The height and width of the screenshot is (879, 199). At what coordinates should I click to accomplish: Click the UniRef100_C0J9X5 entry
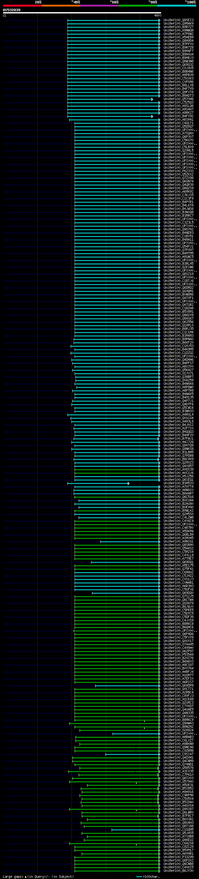pyautogui.click(x=178, y=68)
